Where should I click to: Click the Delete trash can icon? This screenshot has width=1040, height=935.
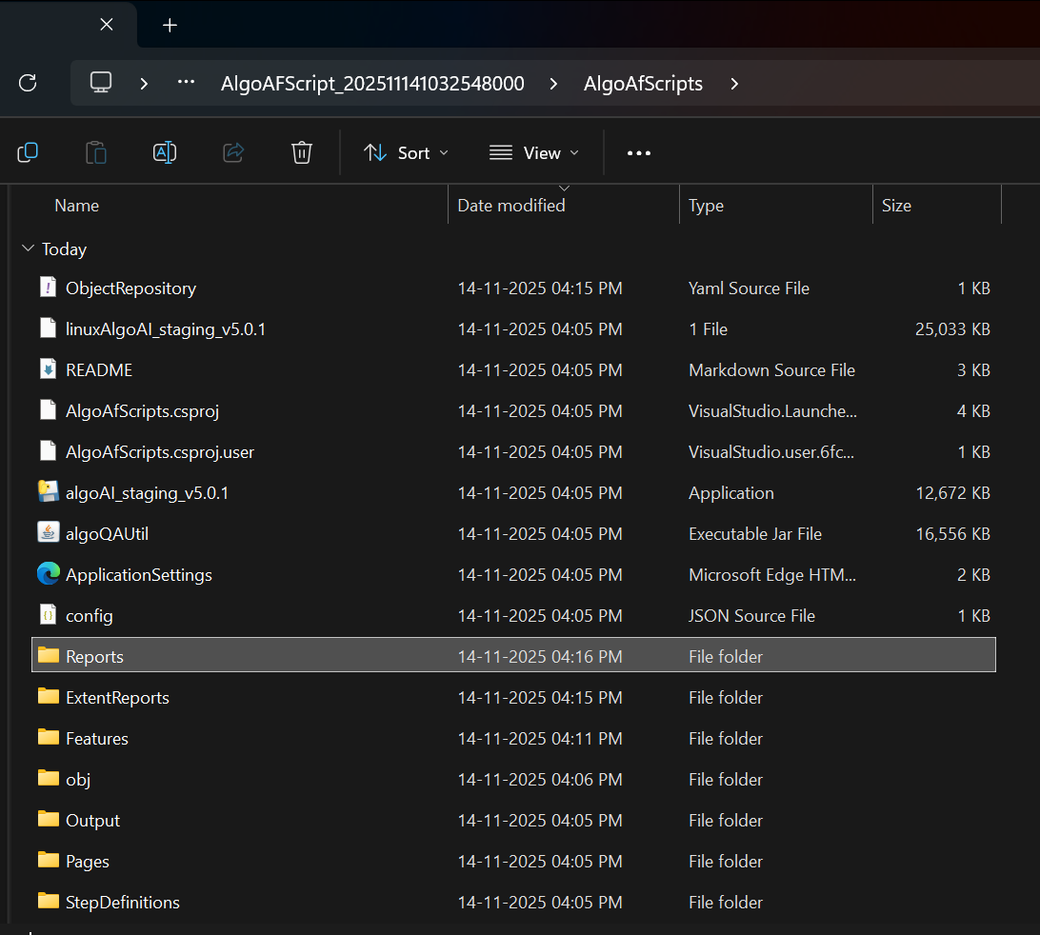click(x=302, y=152)
